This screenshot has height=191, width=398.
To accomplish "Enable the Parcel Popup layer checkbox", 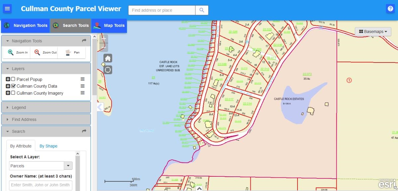I will pos(13,79).
